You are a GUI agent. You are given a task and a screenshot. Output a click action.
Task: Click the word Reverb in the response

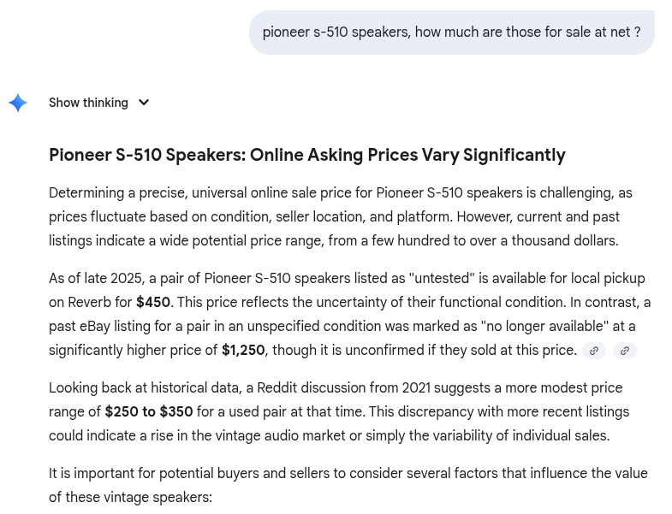tap(90, 303)
